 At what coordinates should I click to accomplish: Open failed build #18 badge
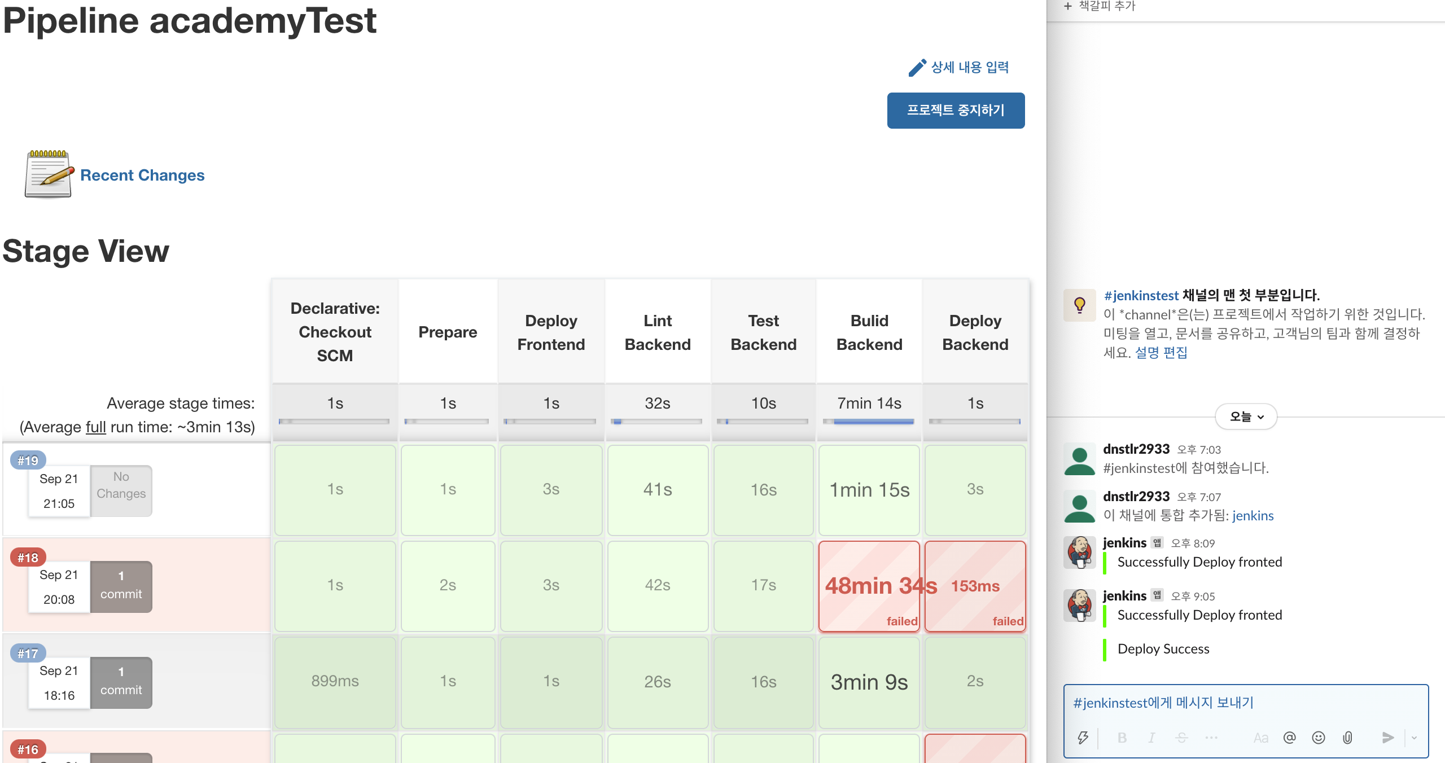(x=28, y=558)
